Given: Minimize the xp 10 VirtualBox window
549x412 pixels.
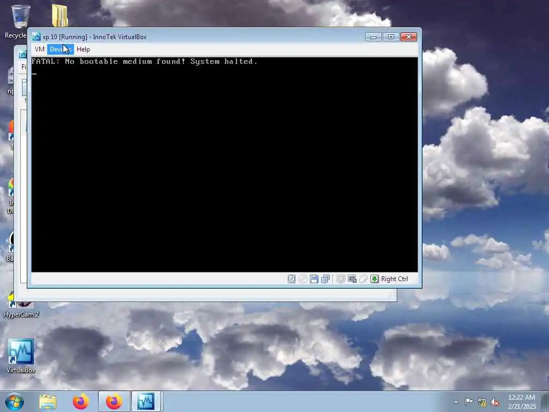Looking at the screenshot, I should click(373, 37).
